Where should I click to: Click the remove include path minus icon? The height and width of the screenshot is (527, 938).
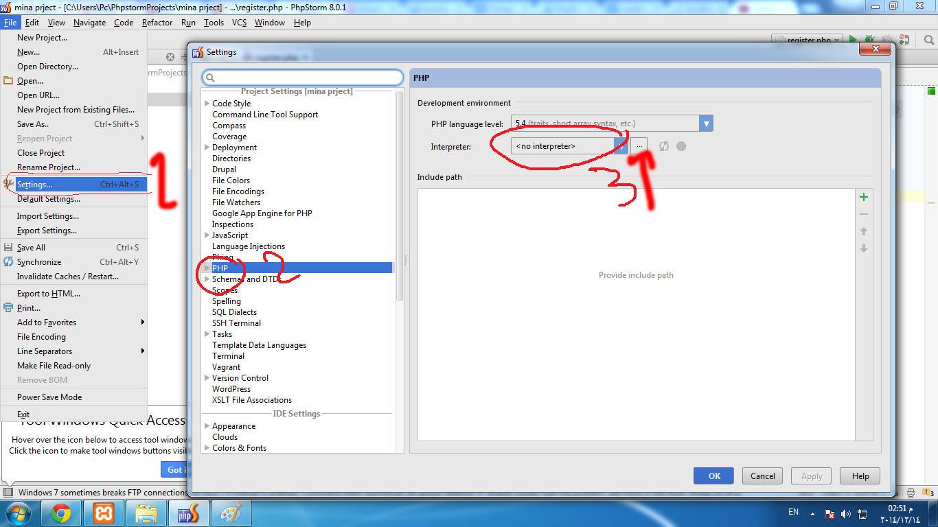pyautogui.click(x=864, y=214)
